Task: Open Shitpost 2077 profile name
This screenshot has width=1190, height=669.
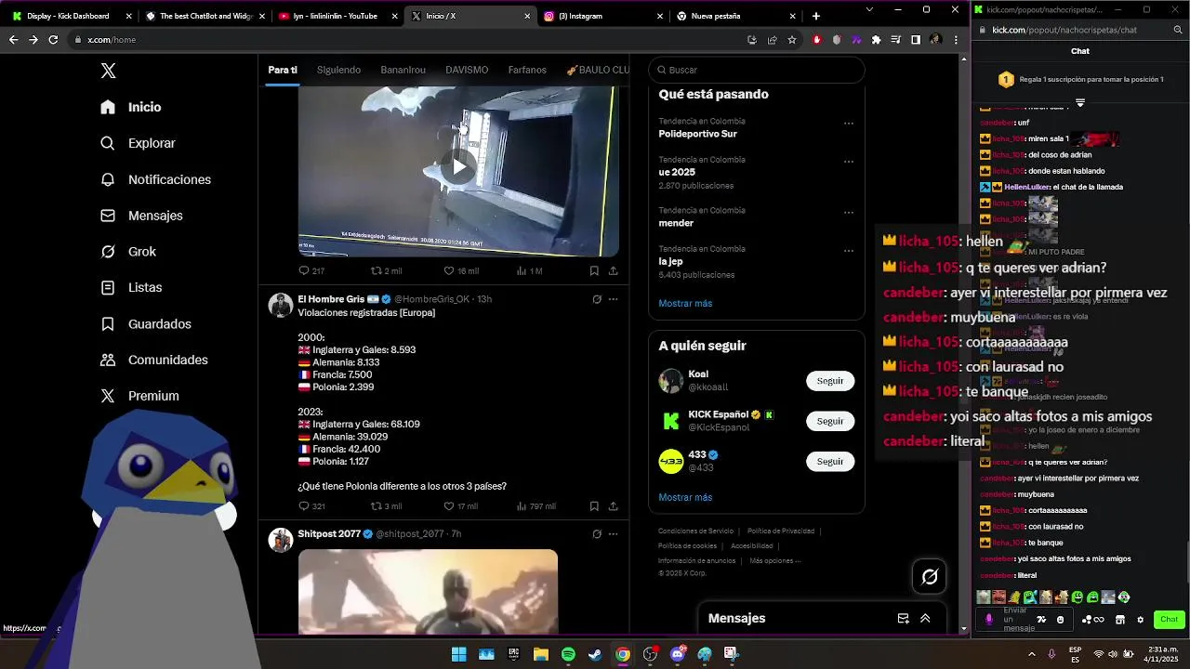Action: 329,533
